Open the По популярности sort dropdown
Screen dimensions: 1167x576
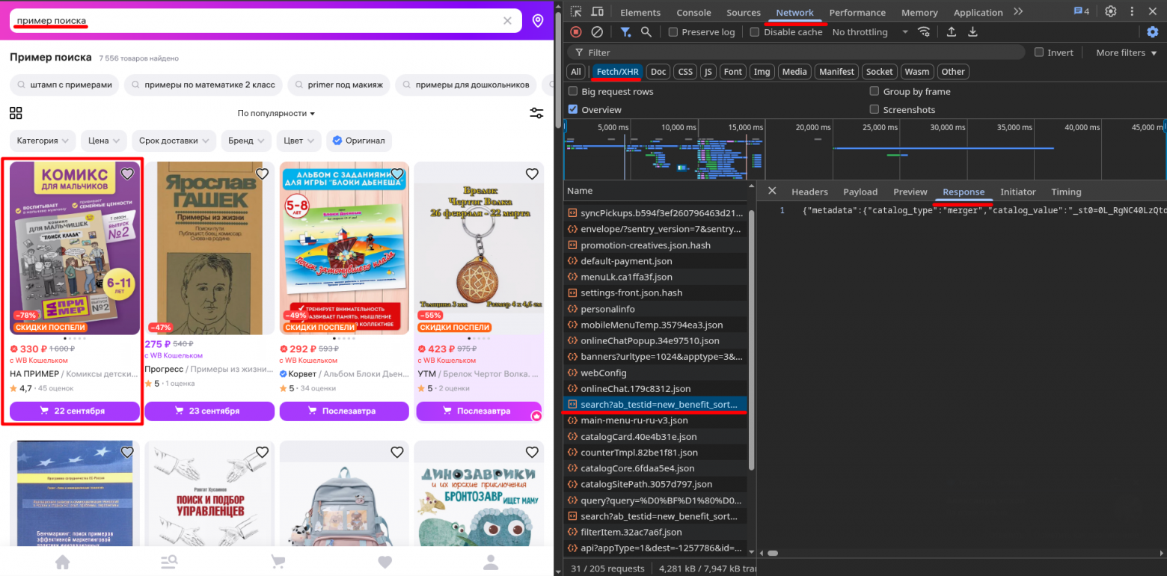[276, 113]
